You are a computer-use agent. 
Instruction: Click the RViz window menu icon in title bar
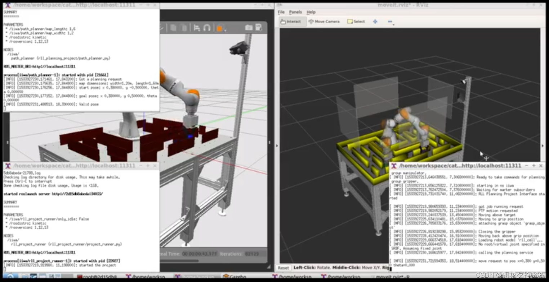coord(280,5)
